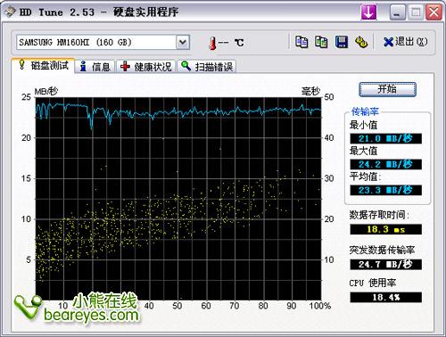Screen dimensions: 446x337
Task: Click the 开始 start button
Action: click(x=387, y=89)
